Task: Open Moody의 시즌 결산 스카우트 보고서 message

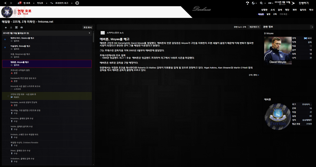Action: click(47, 88)
